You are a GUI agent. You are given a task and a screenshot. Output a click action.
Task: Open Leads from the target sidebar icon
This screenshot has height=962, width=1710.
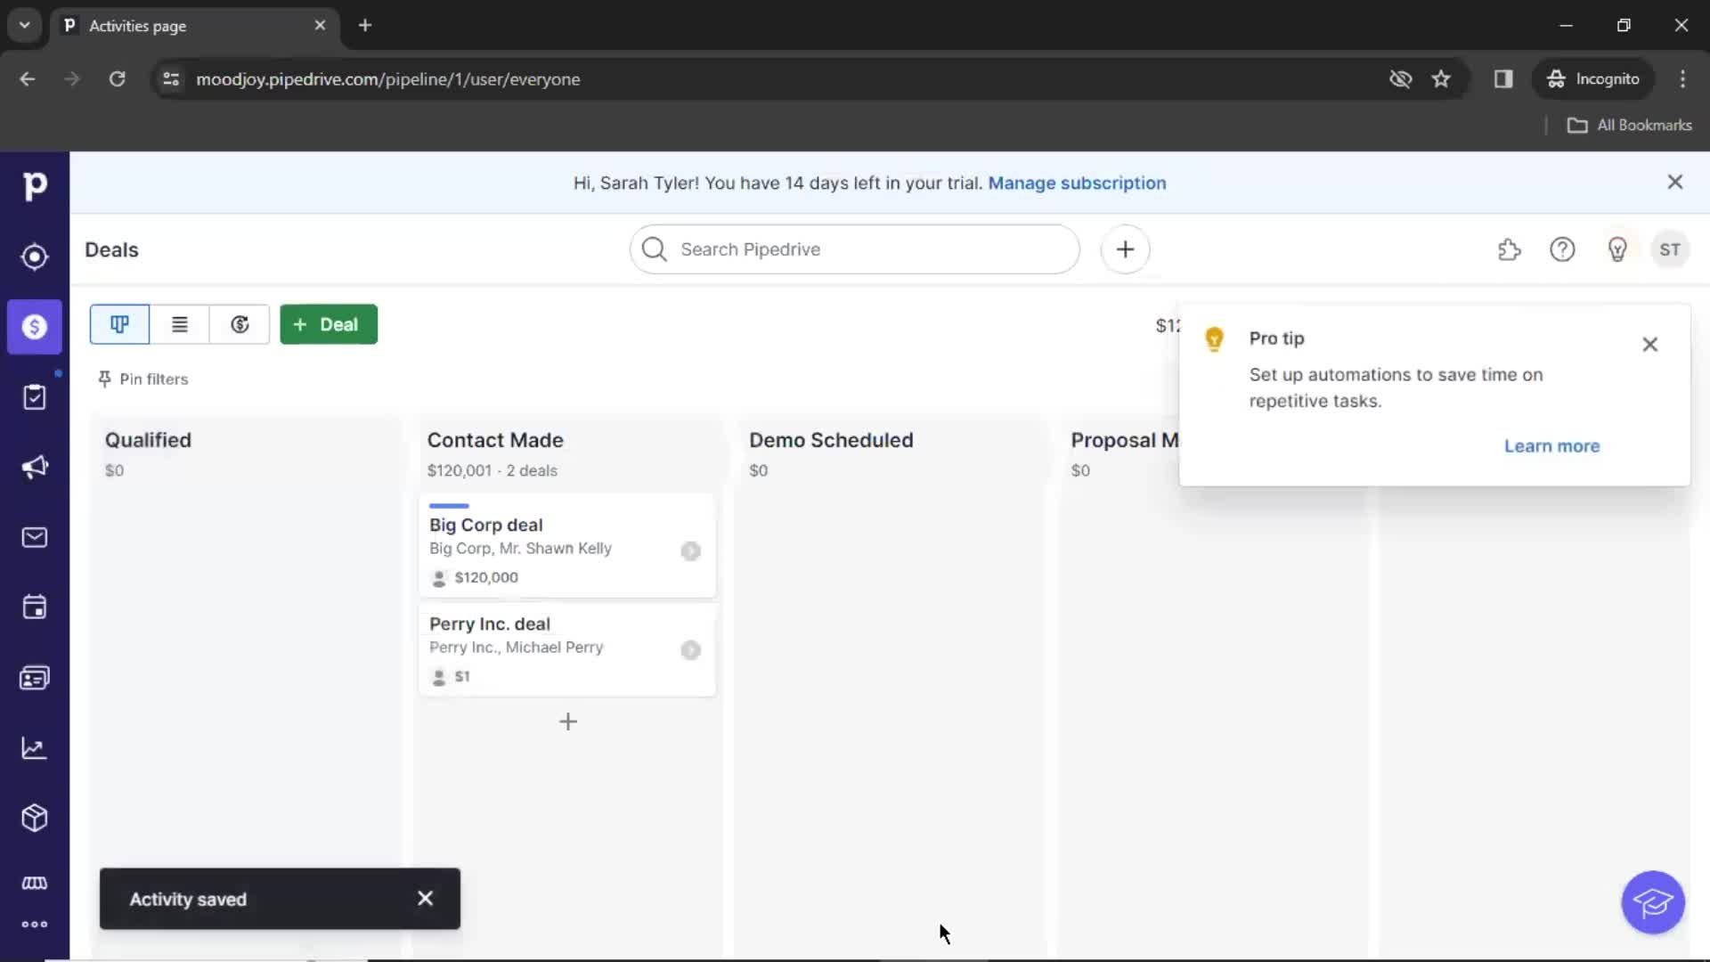35,257
